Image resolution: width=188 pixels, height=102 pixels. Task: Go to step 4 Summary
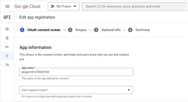[139, 30]
